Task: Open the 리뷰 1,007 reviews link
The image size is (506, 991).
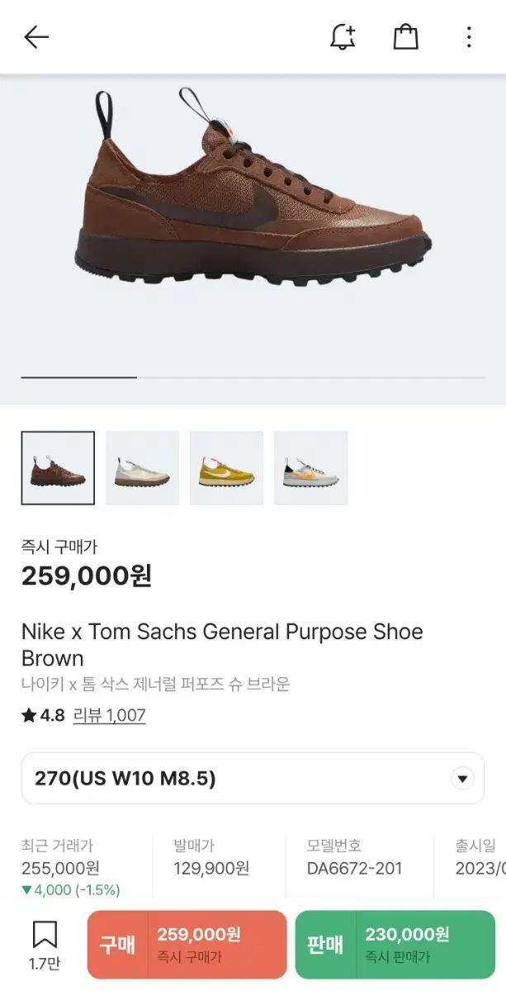Action: pyautogui.click(x=109, y=716)
